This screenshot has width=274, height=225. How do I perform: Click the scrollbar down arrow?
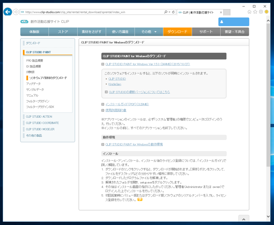point(268,216)
